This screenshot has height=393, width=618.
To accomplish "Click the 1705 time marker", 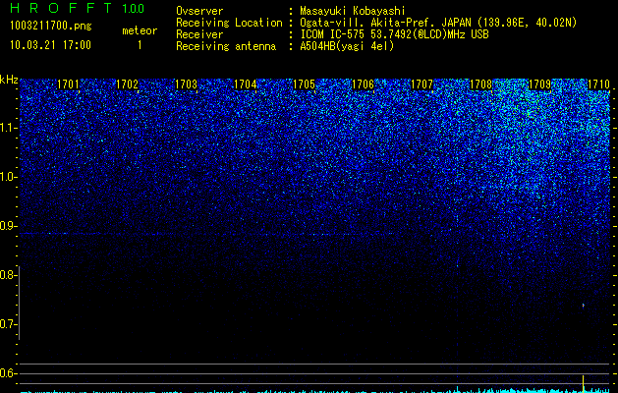I will tap(304, 84).
